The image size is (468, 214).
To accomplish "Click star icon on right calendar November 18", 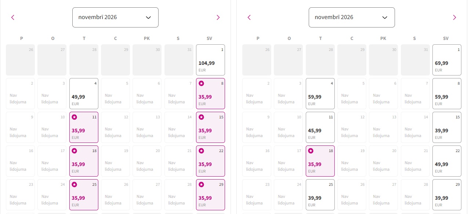I will pyautogui.click(x=311, y=151).
